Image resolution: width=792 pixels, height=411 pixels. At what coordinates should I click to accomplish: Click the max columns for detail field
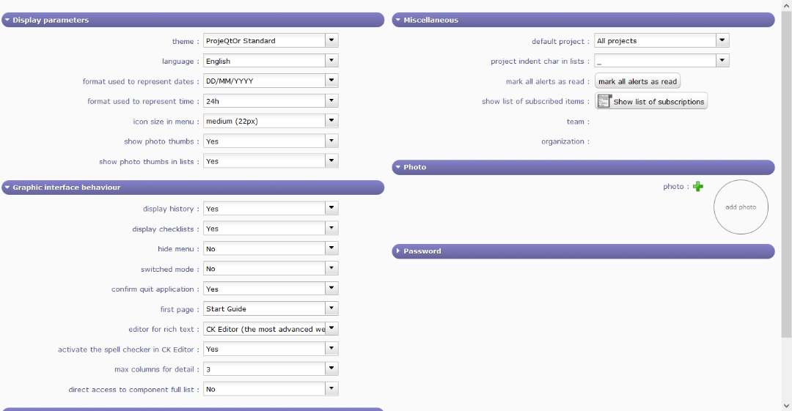[x=264, y=369]
